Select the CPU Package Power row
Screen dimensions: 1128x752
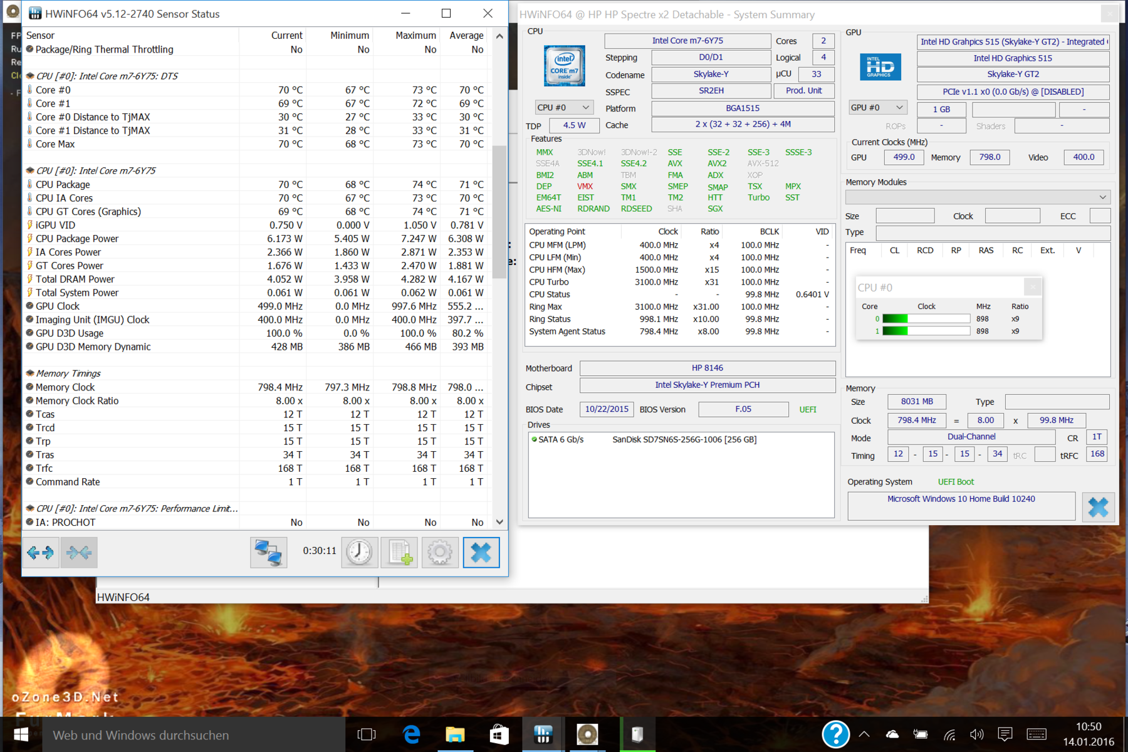tap(256, 238)
